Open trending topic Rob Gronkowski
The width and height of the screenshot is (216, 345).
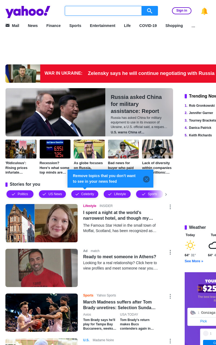tap(202, 106)
